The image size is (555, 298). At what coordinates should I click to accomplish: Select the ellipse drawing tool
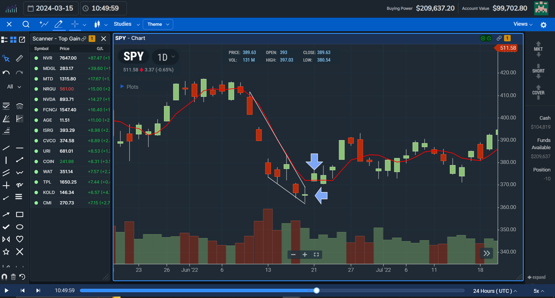click(x=19, y=227)
